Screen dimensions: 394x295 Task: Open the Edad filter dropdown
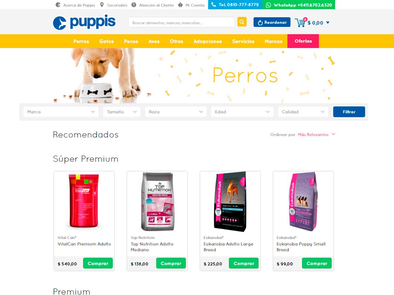[x=242, y=112]
